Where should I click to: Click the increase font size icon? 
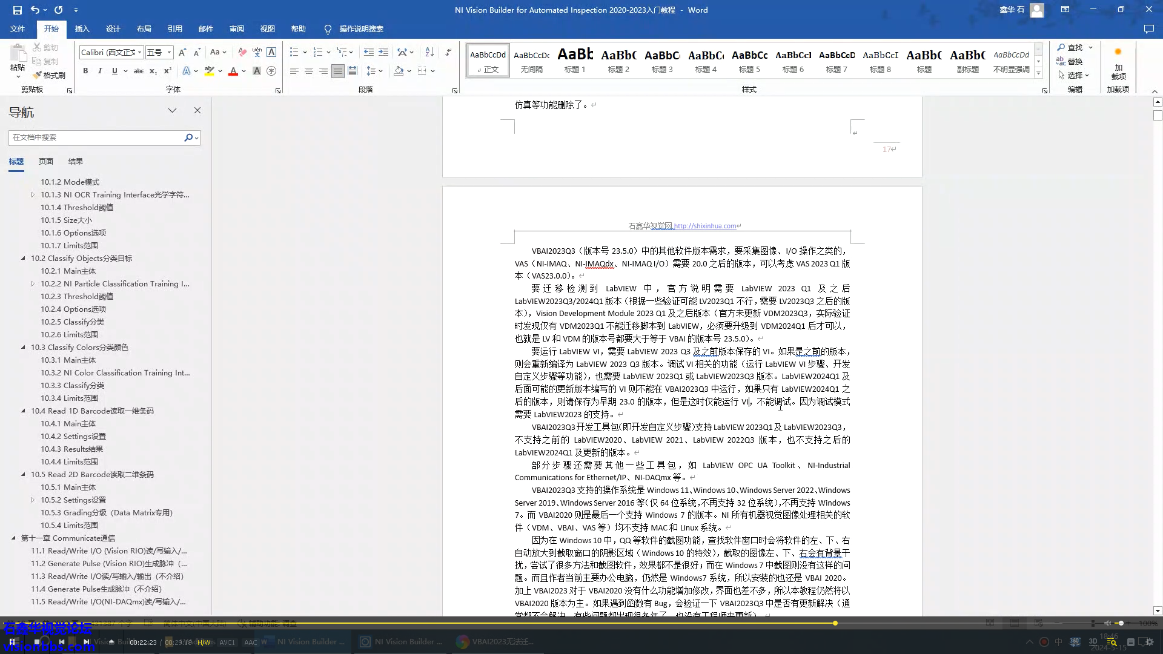(182, 52)
